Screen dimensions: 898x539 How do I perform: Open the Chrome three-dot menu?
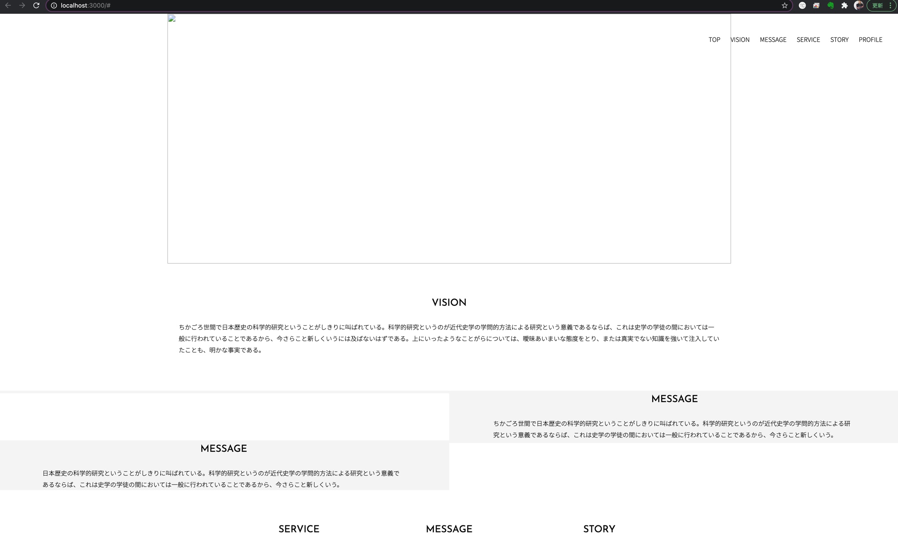[x=891, y=5]
